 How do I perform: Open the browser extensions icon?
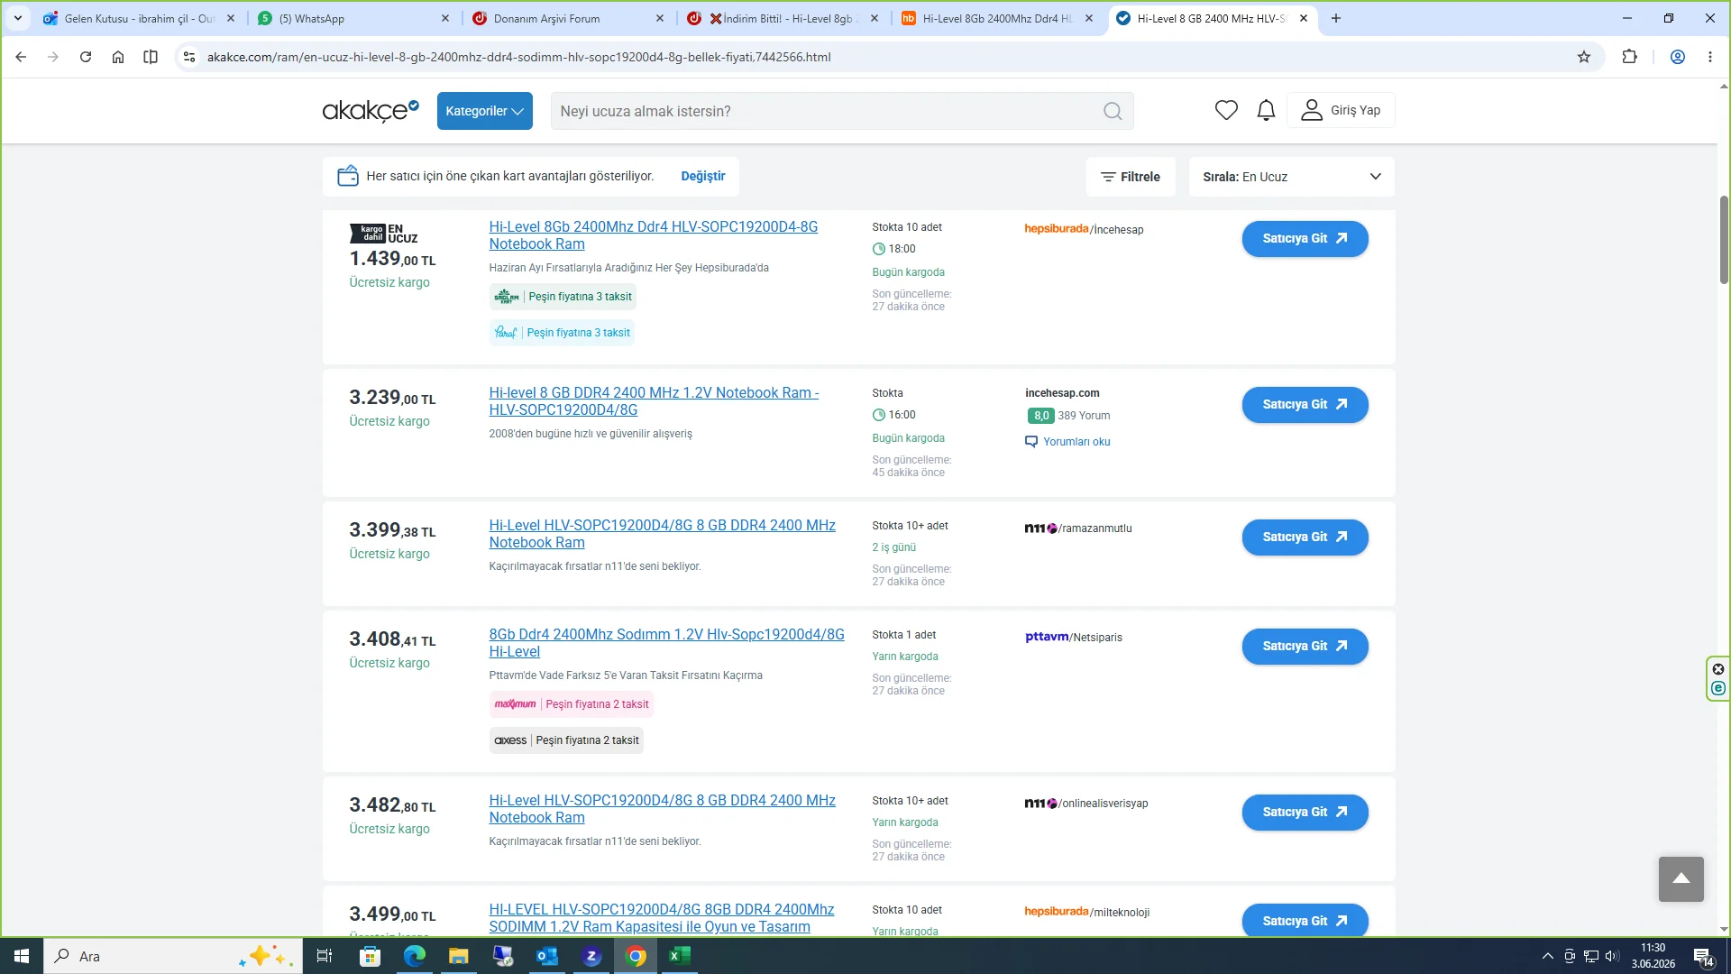1629,57
